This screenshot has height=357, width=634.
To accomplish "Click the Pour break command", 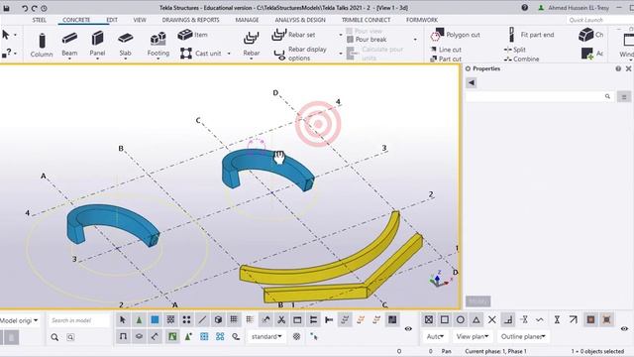I will point(367,40).
